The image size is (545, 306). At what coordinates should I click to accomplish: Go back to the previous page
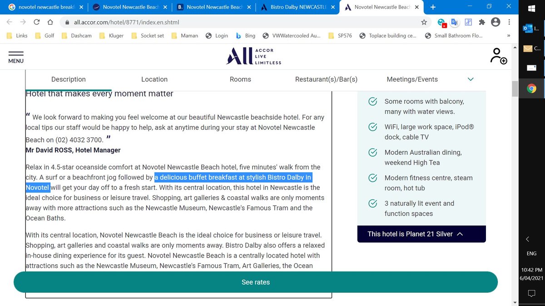(10, 22)
